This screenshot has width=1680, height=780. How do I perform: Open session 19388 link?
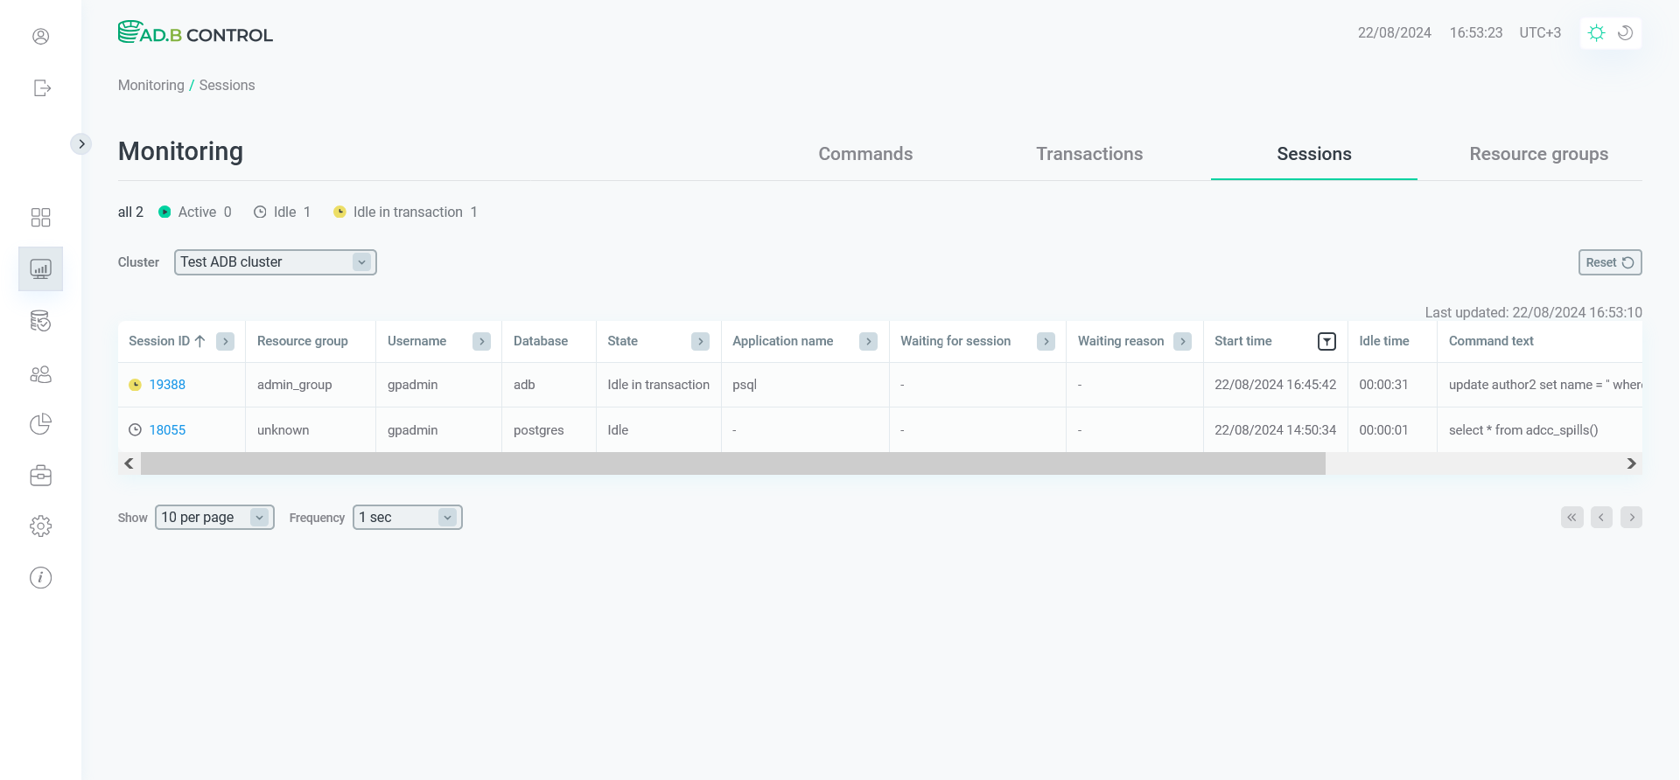click(167, 385)
